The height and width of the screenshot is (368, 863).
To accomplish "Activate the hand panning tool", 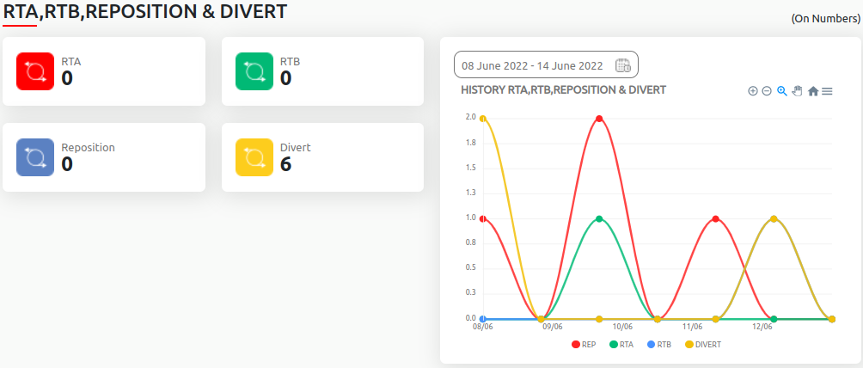I will [797, 91].
